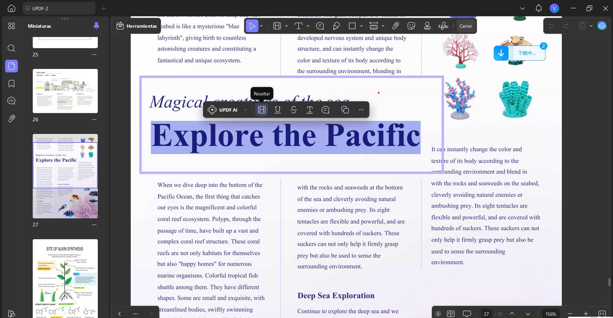Select the Pencil annotation tool
613x318 pixels.
(336, 26)
